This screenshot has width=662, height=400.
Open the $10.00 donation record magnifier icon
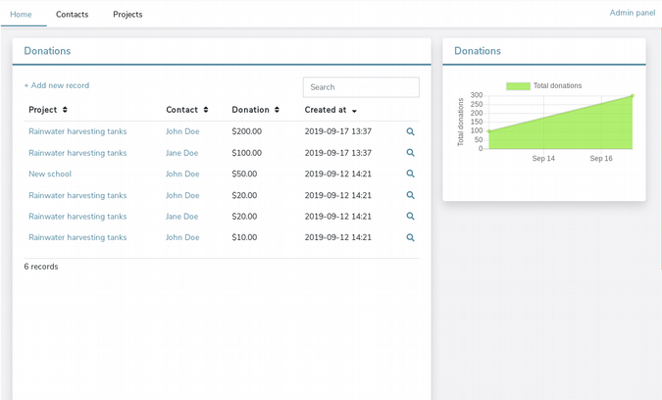410,237
